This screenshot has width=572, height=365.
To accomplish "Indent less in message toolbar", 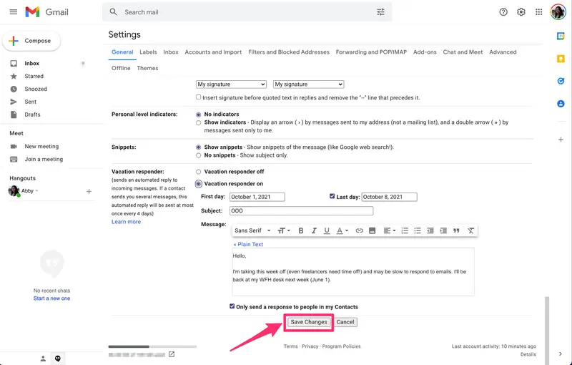I will 430,230.
